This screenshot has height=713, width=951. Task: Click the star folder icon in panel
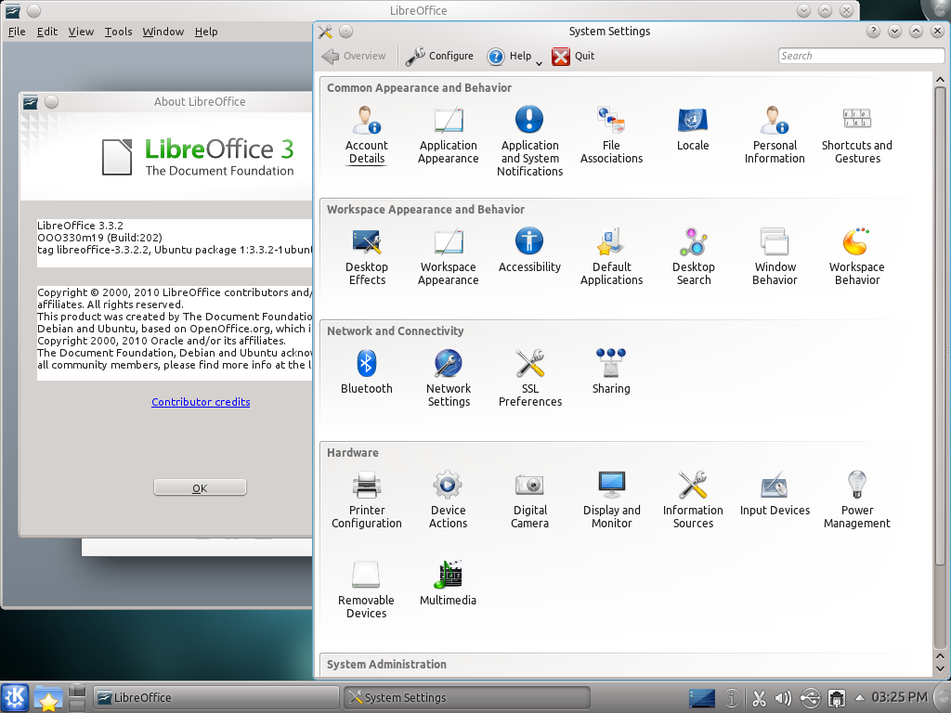coord(48,698)
